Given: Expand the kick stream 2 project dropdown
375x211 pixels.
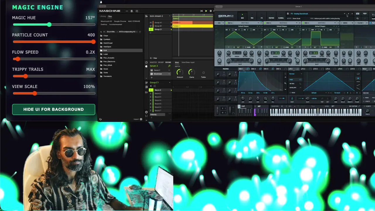Looking at the screenshot, I should [x=170, y=16].
